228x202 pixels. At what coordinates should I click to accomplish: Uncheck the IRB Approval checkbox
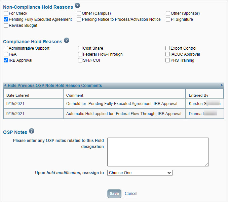click(6, 60)
